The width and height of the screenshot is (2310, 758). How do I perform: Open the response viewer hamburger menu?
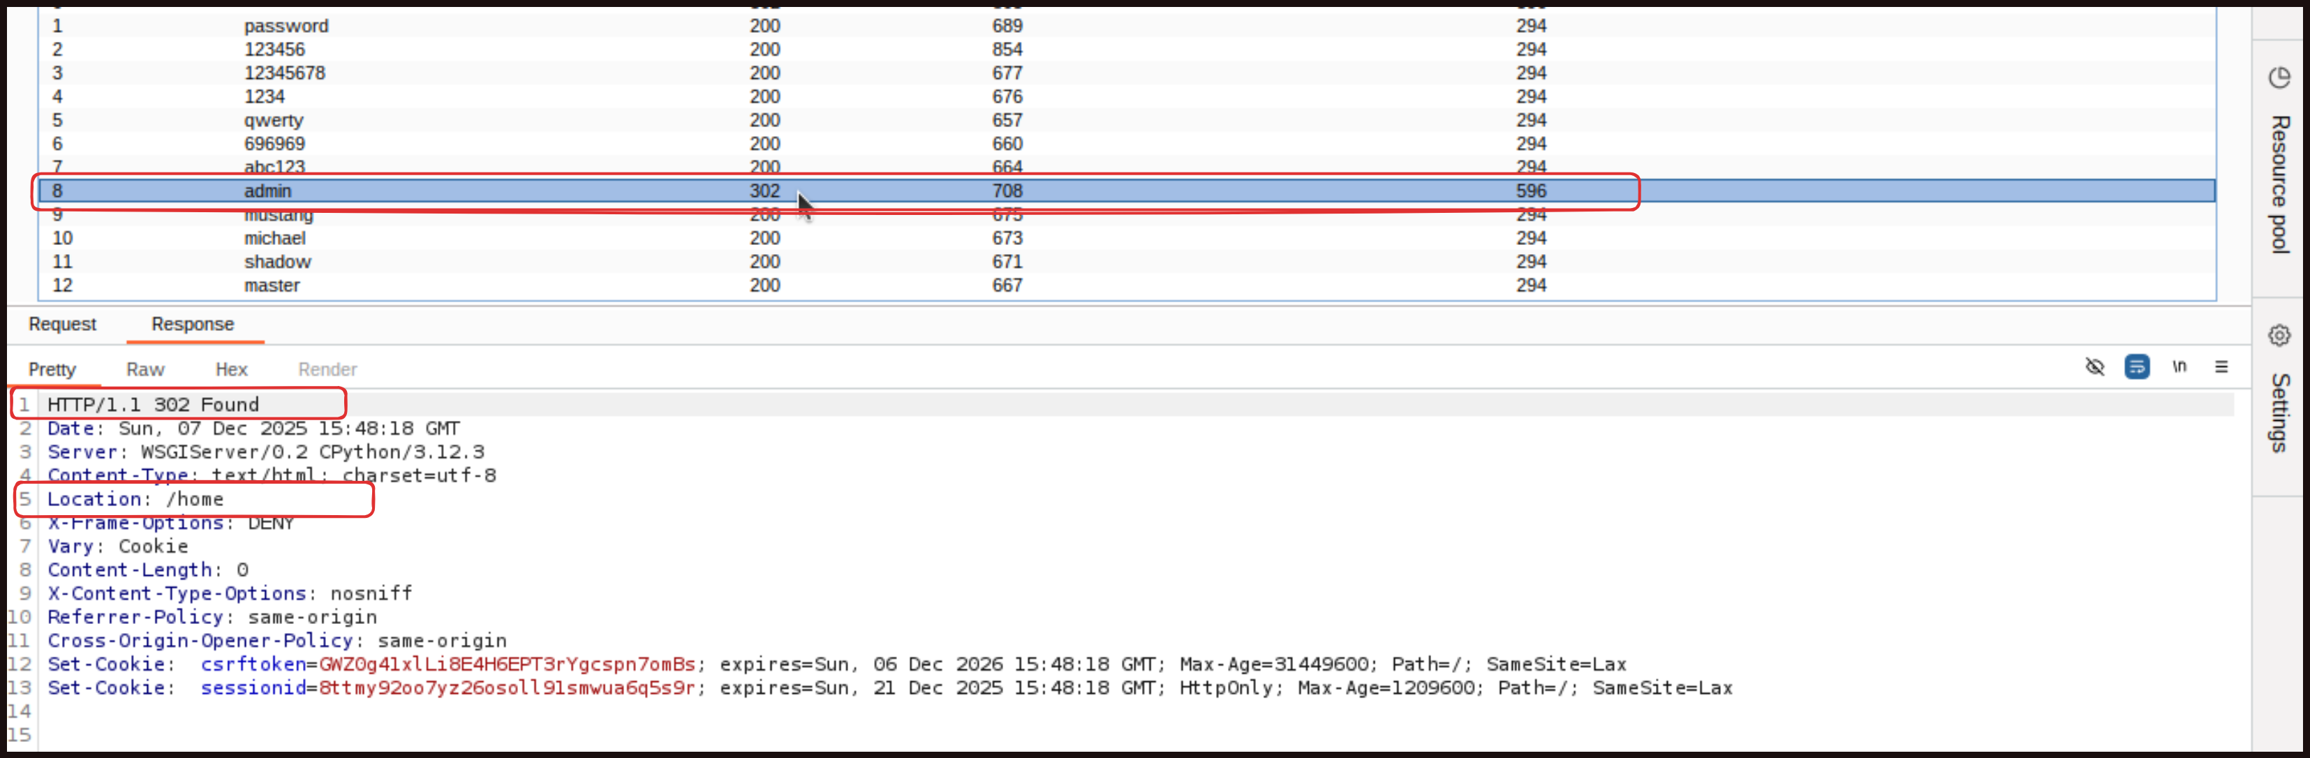(x=2221, y=367)
